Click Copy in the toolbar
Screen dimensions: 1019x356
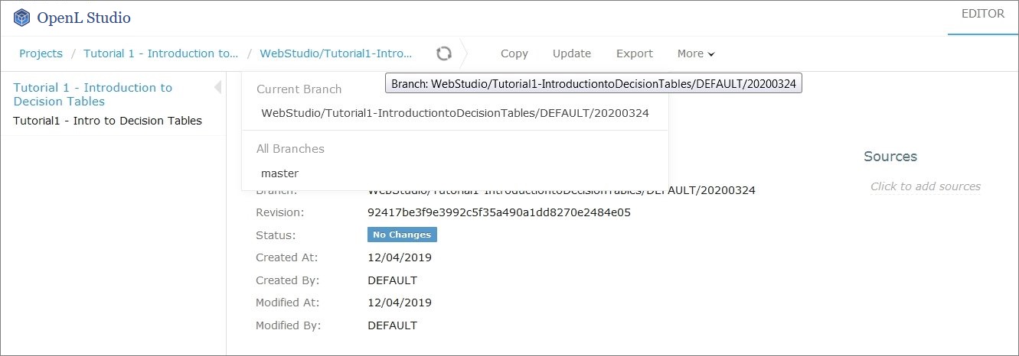pos(514,53)
